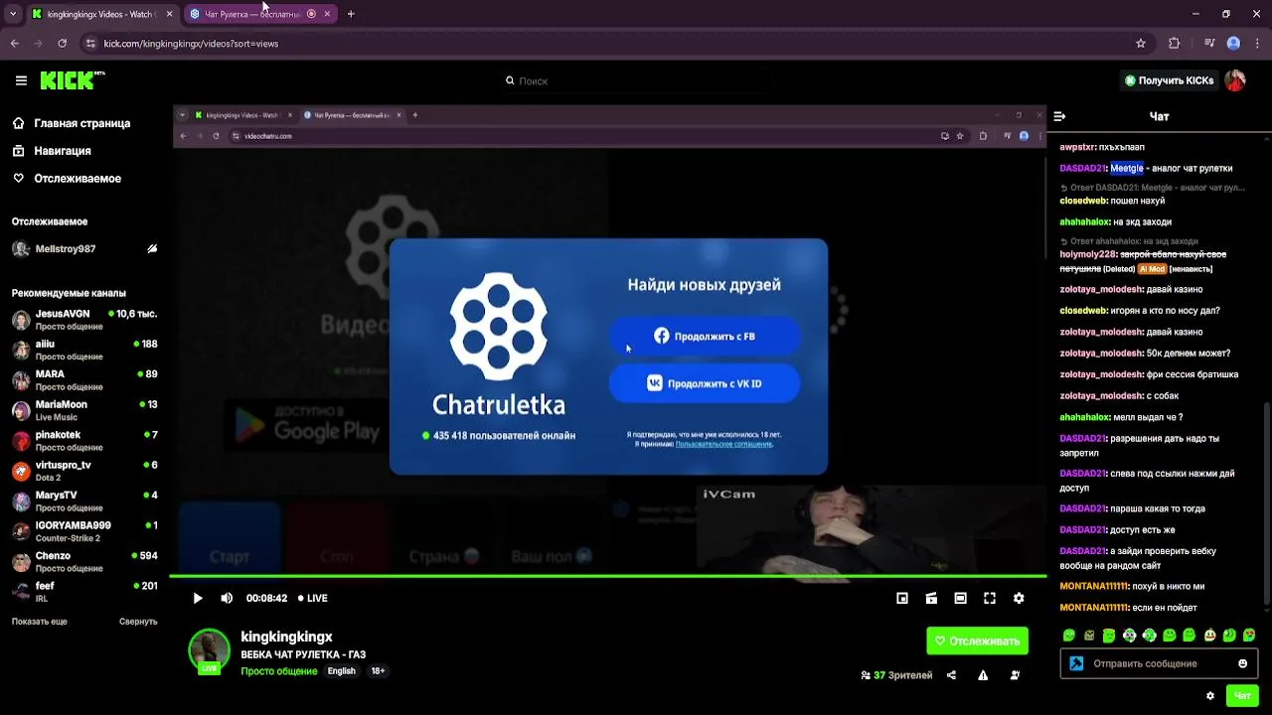Bookmark this page with star icon
This screenshot has width=1272, height=715.
[1141, 44]
